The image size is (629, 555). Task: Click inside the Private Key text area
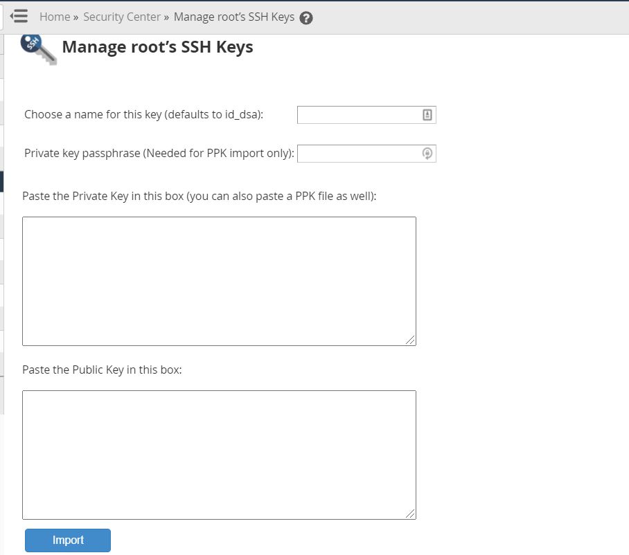click(x=219, y=281)
